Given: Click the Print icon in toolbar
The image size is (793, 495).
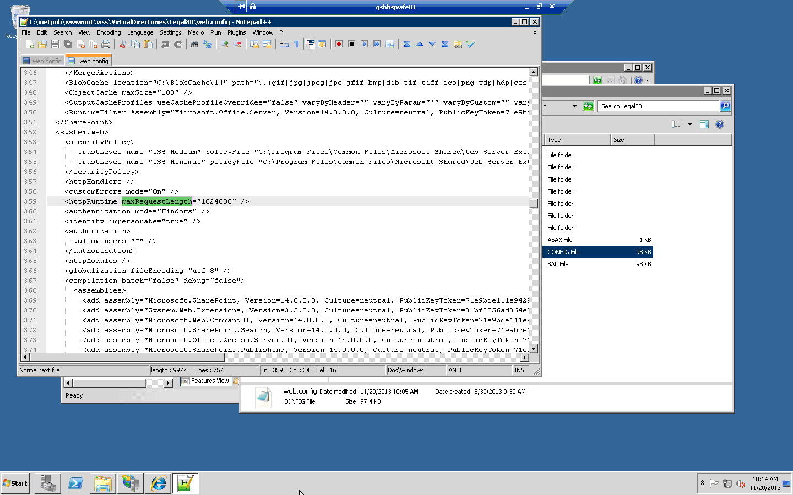Looking at the screenshot, I should [106, 44].
